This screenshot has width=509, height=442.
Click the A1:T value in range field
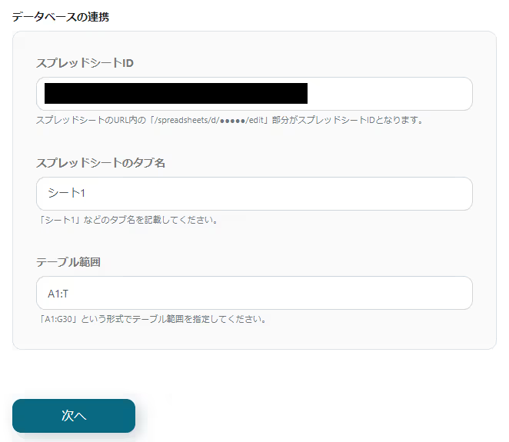58,294
